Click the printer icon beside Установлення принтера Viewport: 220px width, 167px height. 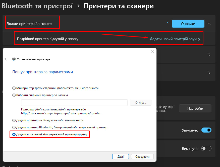(x=14, y=59)
